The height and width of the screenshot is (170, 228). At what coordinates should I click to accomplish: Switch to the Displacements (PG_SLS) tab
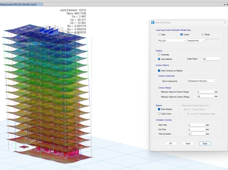[21, 4]
